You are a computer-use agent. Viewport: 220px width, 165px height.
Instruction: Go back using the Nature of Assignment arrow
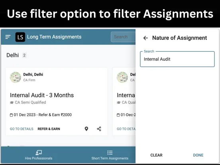tap(145, 38)
